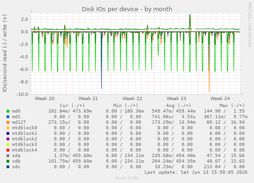Viewport: 254px width, 183px height.
Task: Click sdc max read value 213.84
Action: point(212,166)
